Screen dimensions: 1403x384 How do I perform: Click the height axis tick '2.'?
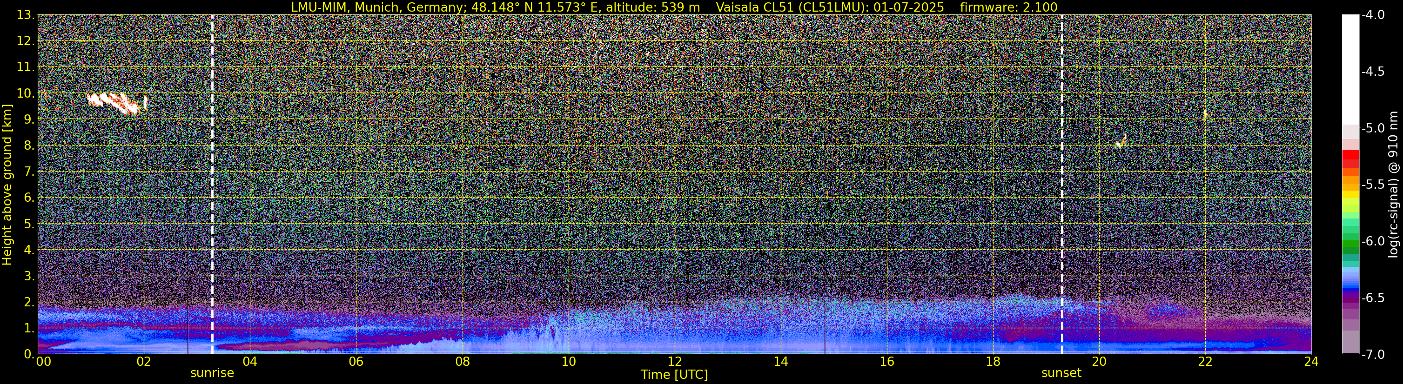29,303
